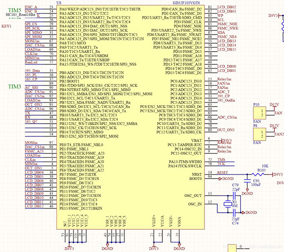Select DGND ground symbol below C91

247,192
